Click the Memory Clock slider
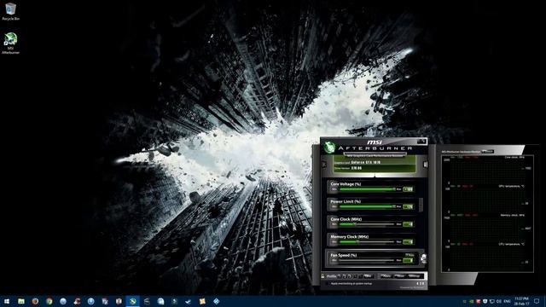The width and height of the screenshot is (546, 307). point(368,242)
